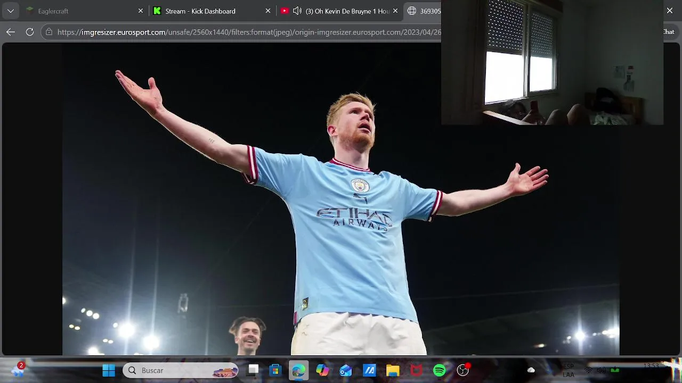Open the volume speaker tray icon
Screen dimensions: 682x383
tap(602, 370)
